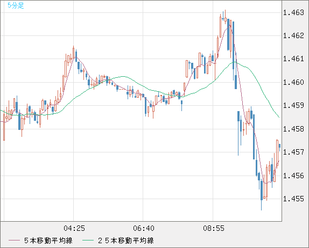Click the purple 5-bar moving average legend line
Viewport: 309px width, 248px height.
pos(14,240)
